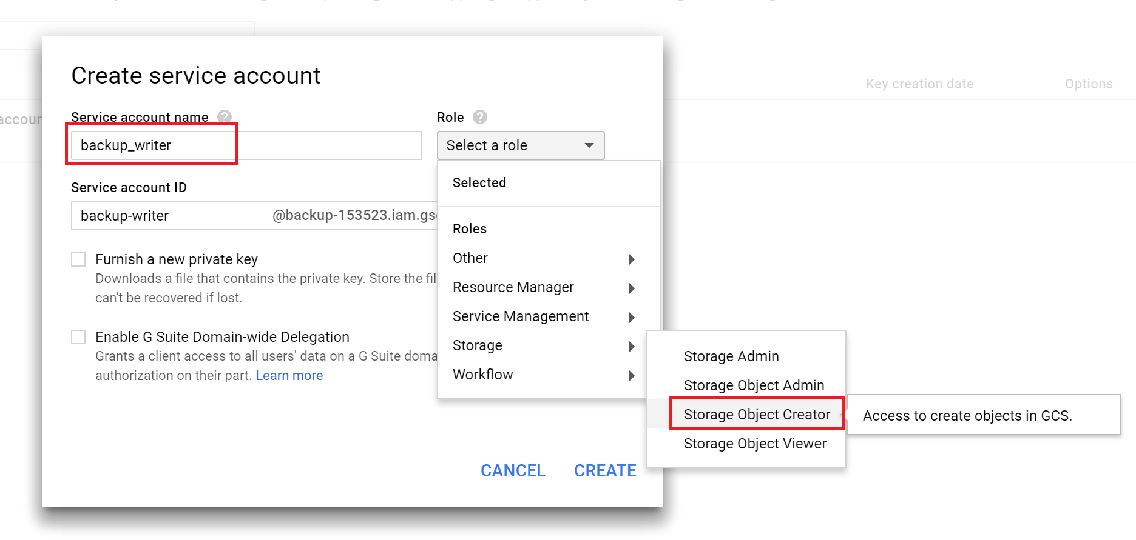
Task: Select the Storage Admin role
Action: tap(746, 356)
